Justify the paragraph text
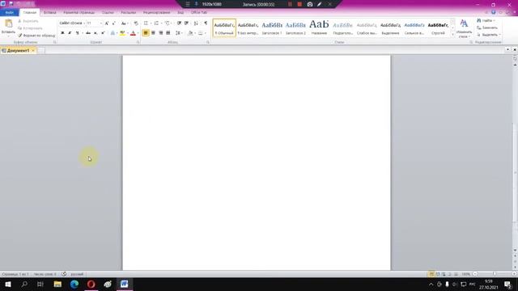Screen dimensions: 518x291 (x=168, y=33)
